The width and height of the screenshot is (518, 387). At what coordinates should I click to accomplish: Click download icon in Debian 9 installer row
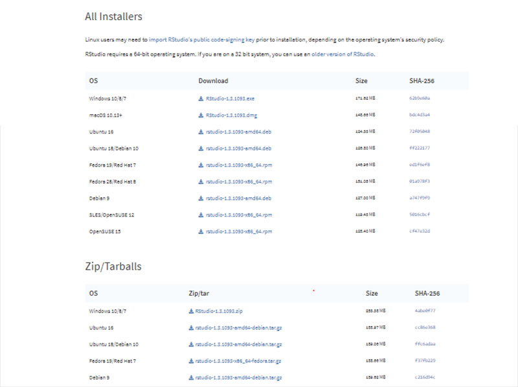coord(201,198)
